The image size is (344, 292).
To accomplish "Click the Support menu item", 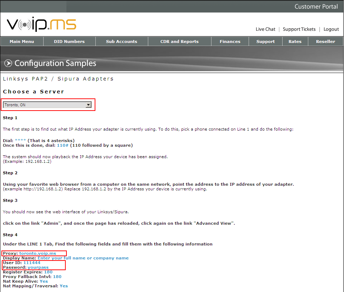I will pos(265,42).
